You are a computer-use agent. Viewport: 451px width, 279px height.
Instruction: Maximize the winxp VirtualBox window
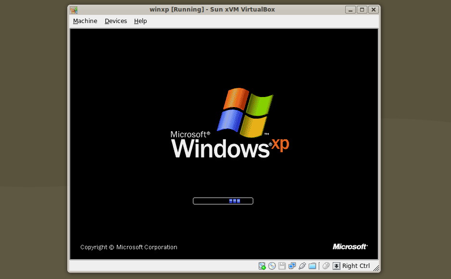point(362,10)
